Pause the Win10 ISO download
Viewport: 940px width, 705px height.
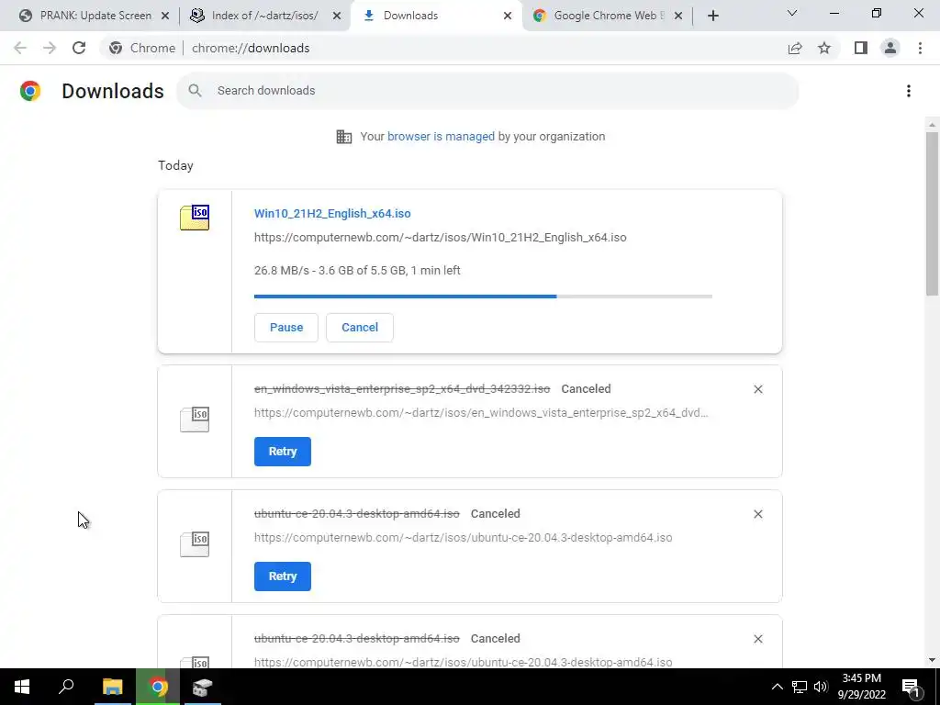pyautogui.click(x=286, y=328)
